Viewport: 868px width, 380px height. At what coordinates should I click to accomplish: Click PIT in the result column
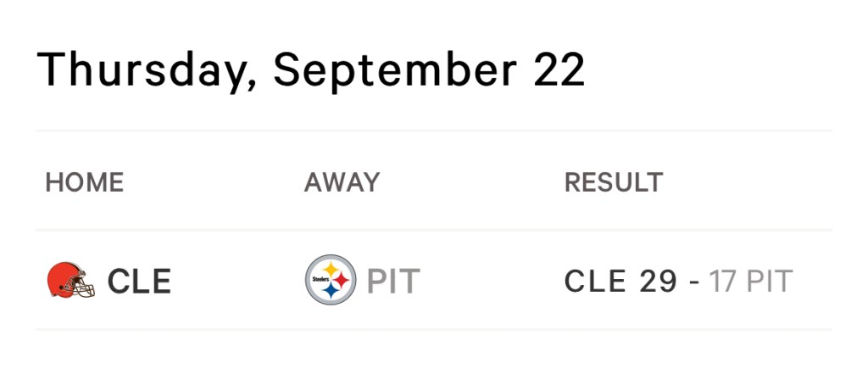(x=770, y=282)
